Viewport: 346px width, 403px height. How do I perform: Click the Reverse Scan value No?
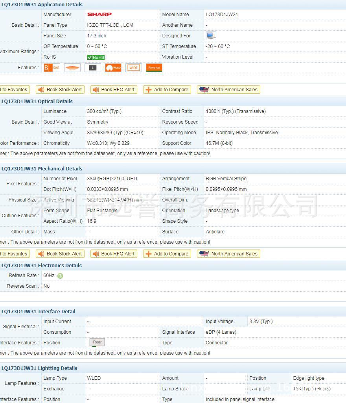(46, 286)
